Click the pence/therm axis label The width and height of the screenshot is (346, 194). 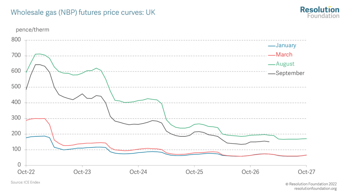tap(32, 30)
